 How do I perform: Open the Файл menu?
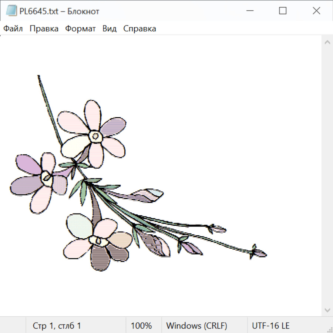pos(13,29)
